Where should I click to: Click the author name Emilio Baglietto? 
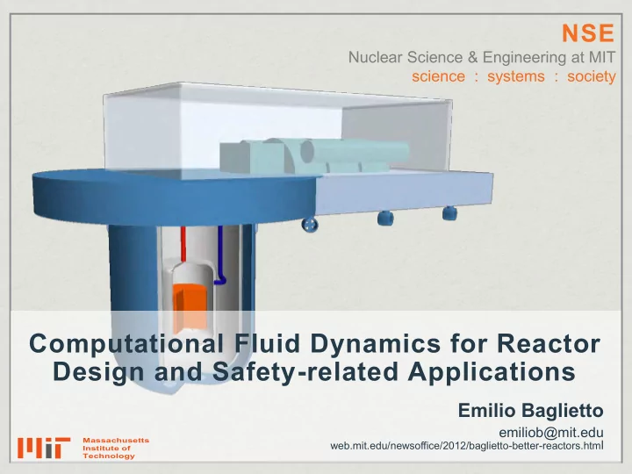(x=530, y=410)
